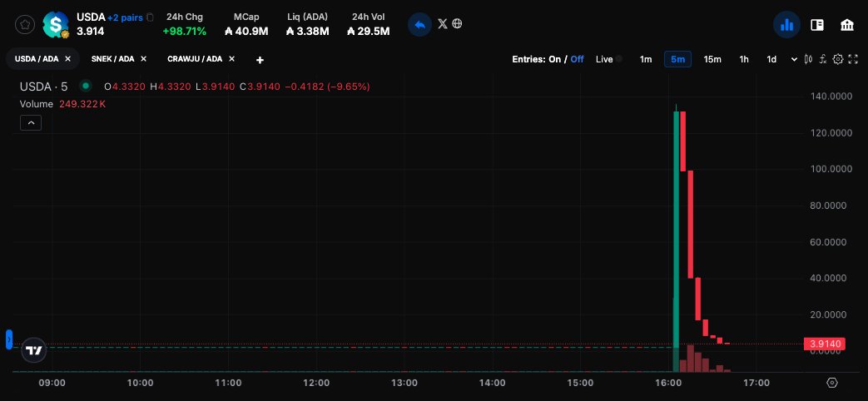The image size is (868, 401).
Task: Open chart settings gear
Action: coord(838,59)
